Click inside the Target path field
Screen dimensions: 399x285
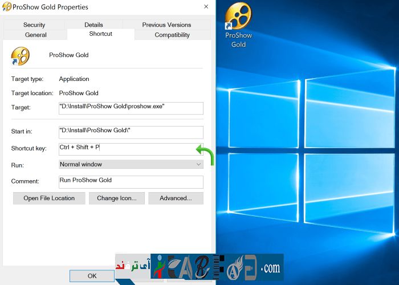[131, 108]
